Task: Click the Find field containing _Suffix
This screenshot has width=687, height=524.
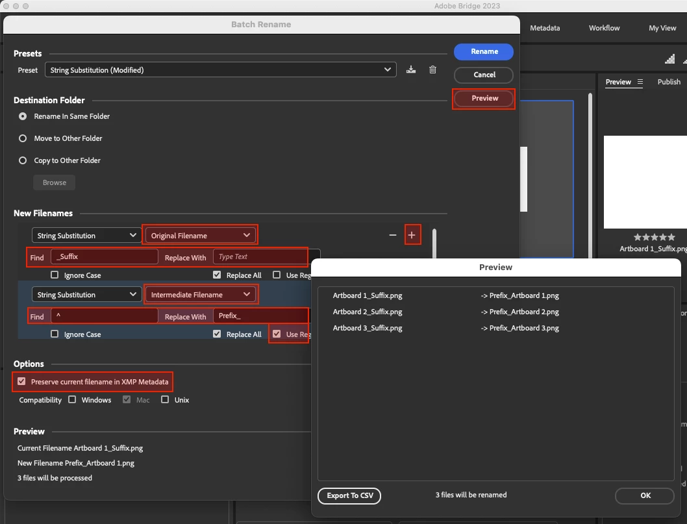Action: coord(105,256)
